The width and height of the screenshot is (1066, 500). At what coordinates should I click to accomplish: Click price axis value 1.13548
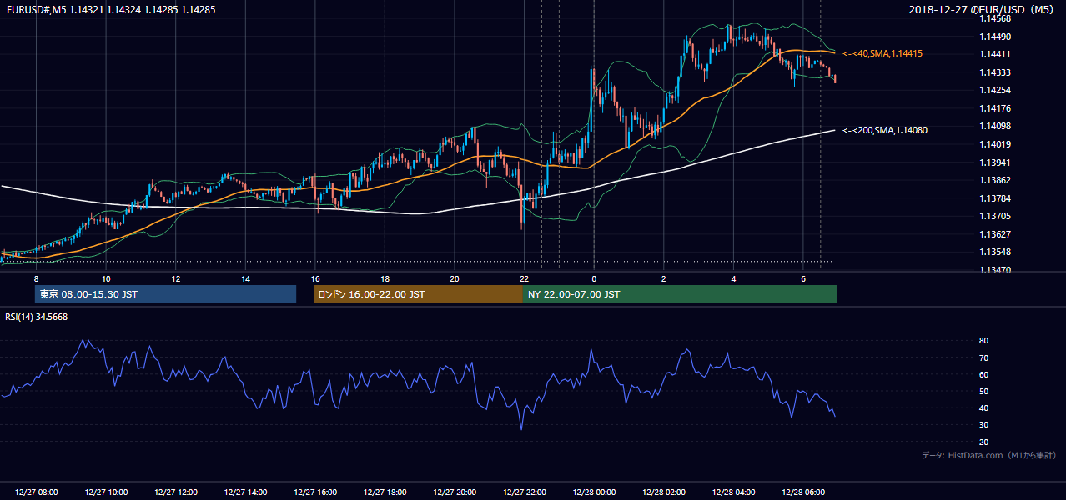coord(996,252)
